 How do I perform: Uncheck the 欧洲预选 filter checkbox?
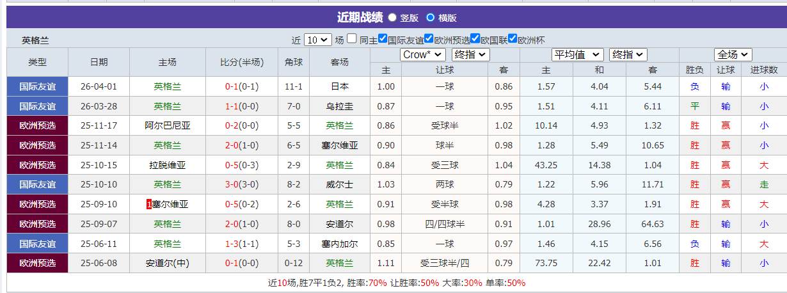point(429,39)
